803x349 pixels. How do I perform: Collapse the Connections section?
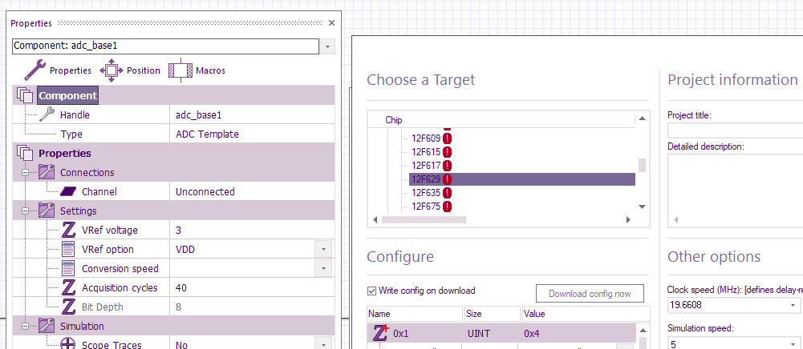coord(25,173)
